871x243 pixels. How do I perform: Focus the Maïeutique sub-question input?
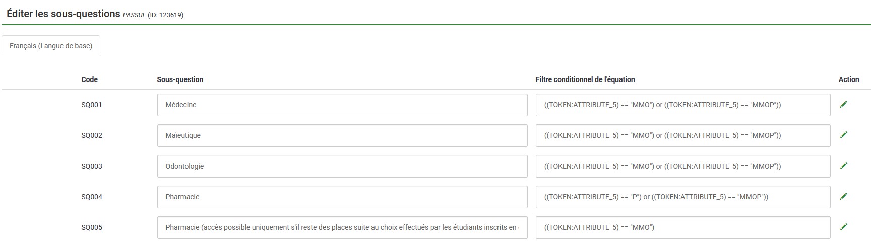coord(342,135)
